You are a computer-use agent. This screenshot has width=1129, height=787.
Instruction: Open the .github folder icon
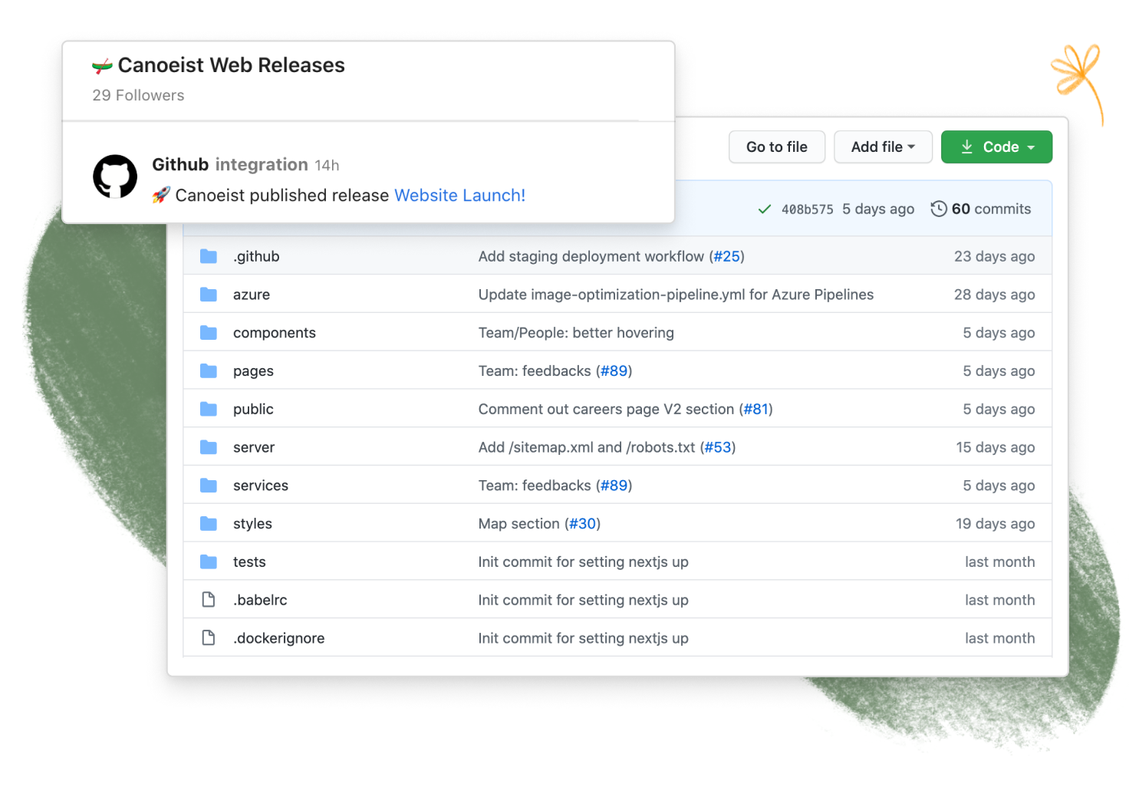click(x=209, y=256)
